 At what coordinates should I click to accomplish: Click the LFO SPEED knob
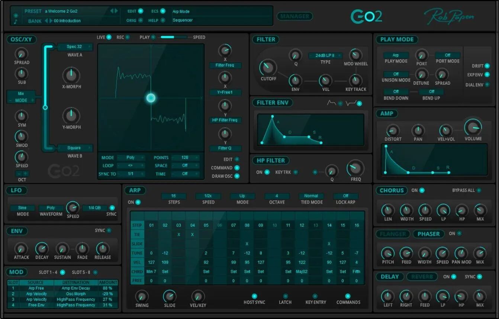[x=73, y=207]
